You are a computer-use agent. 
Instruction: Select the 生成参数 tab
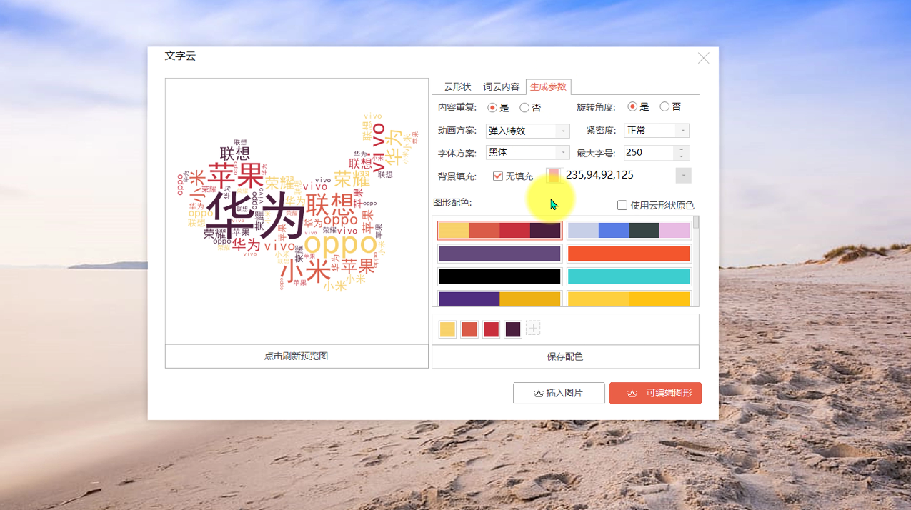pos(548,86)
